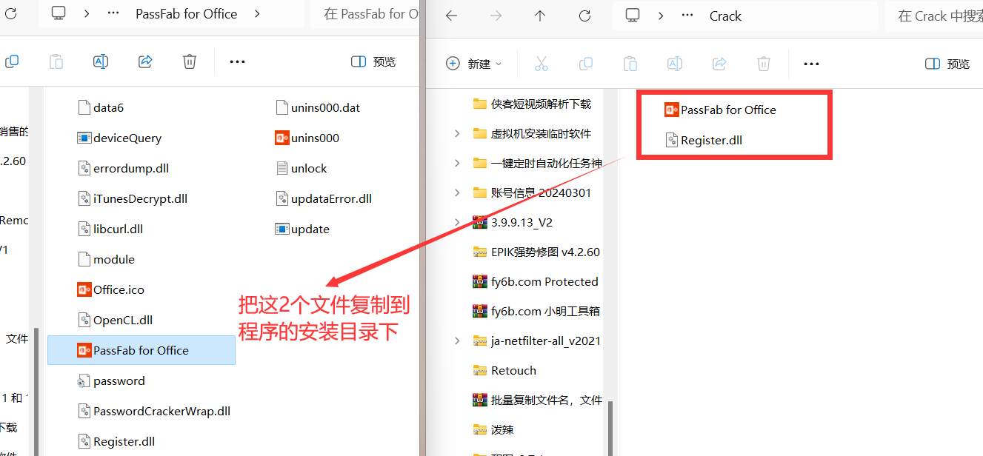Click the Paste icon in Crack window toolbar

tap(630, 64)
